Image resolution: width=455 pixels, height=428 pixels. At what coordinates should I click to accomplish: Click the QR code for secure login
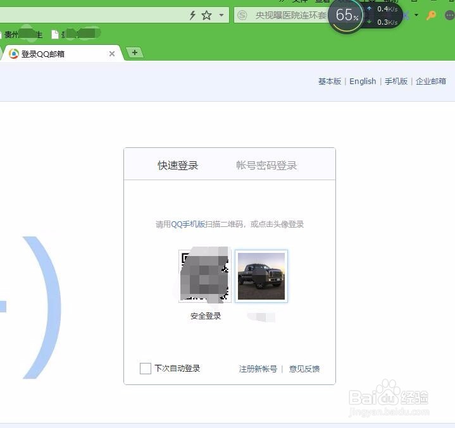click(204, 276)
